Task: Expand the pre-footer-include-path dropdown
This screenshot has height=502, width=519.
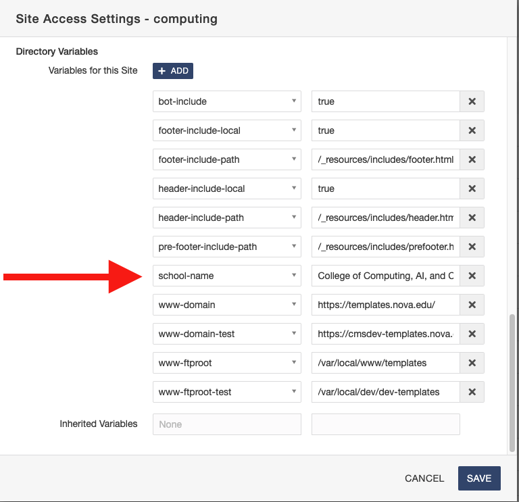Action: (x=226, y=247)
